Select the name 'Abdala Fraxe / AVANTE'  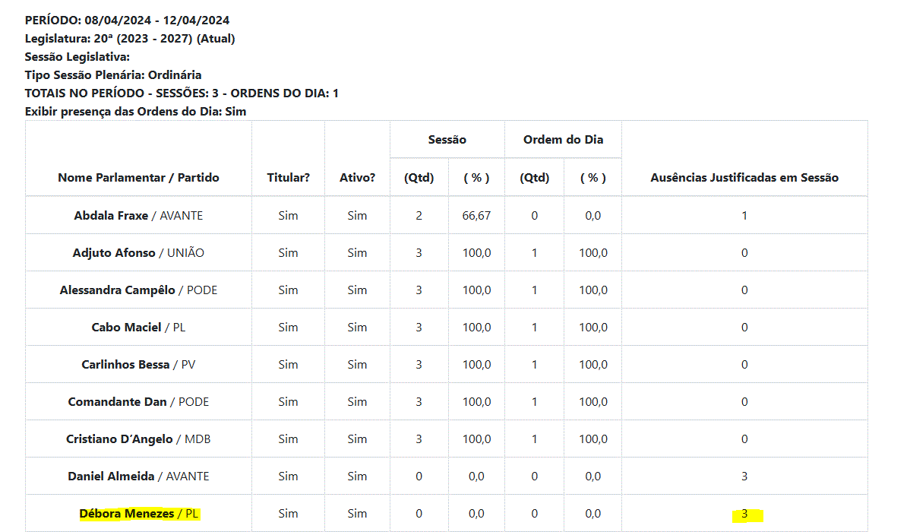[x=139, y=216]
